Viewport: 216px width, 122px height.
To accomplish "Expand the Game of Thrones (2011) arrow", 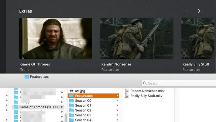I will 62,107.
